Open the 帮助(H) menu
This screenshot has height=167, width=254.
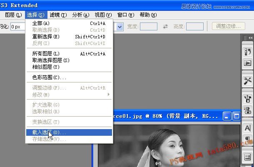coord(148,15)
